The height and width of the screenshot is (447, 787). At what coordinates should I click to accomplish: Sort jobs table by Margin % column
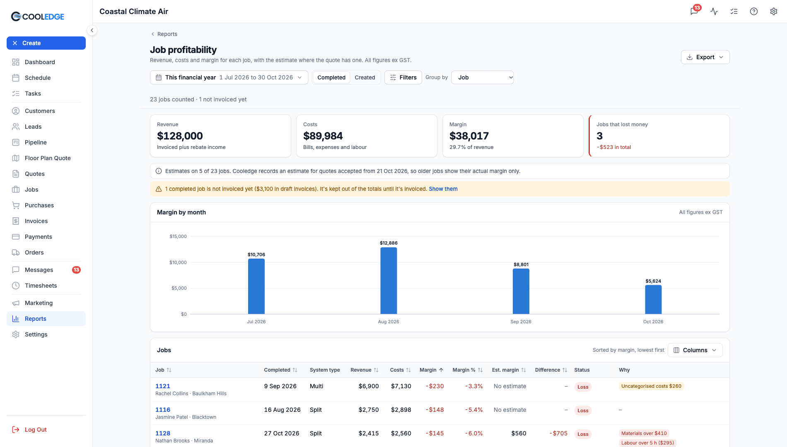[468, 370]
